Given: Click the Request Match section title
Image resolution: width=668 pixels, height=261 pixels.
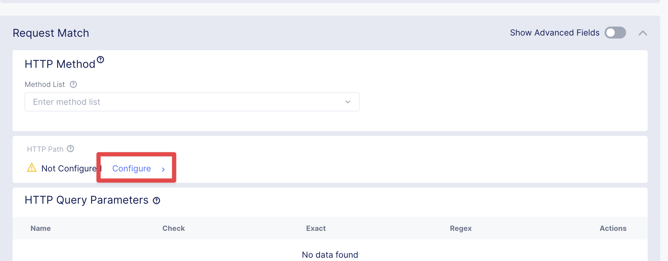Looking at the screenshot, I should pos(51,33).
